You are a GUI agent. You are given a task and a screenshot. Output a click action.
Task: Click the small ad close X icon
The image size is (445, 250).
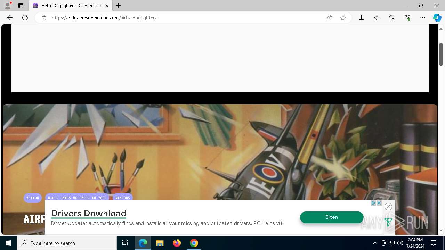pyautogui.click(x=379, y=203)
